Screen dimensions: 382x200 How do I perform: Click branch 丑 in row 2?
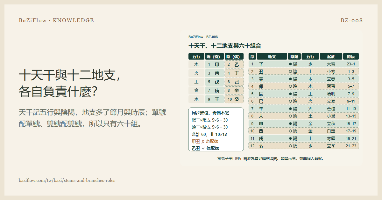point(261,71)
